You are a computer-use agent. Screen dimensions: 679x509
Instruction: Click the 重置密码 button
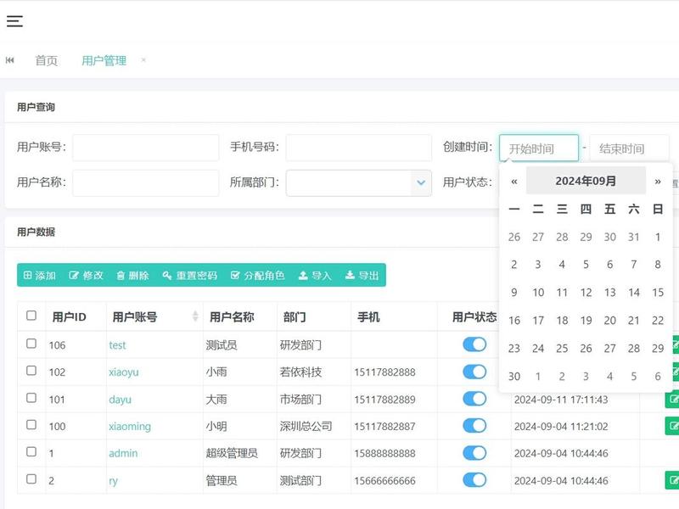(x=189, y=275)
